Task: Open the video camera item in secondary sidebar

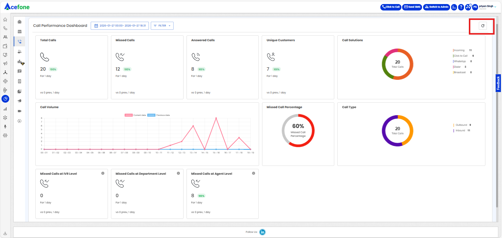Action: pos(20,111)
